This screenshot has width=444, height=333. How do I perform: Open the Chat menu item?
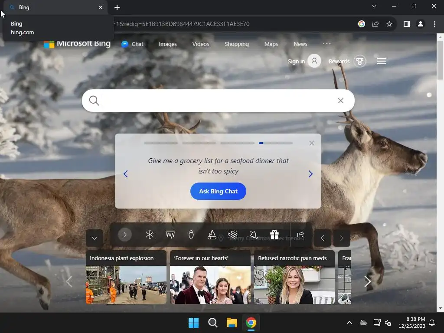(137, 44)
